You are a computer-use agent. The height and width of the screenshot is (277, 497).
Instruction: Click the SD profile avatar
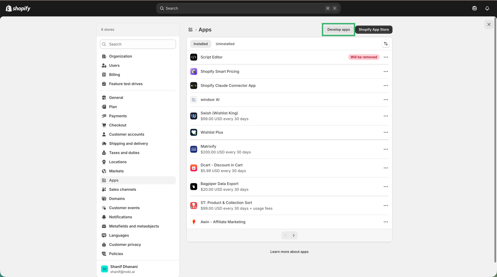[104, 269]
